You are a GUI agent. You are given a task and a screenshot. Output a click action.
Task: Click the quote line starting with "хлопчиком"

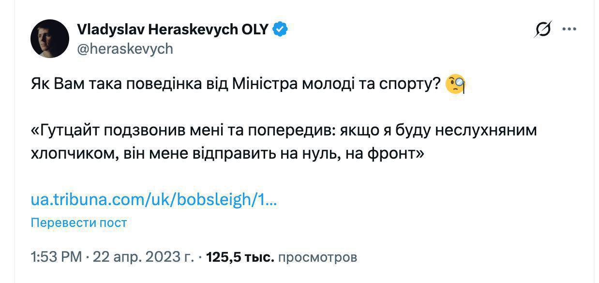pos(227,153)
